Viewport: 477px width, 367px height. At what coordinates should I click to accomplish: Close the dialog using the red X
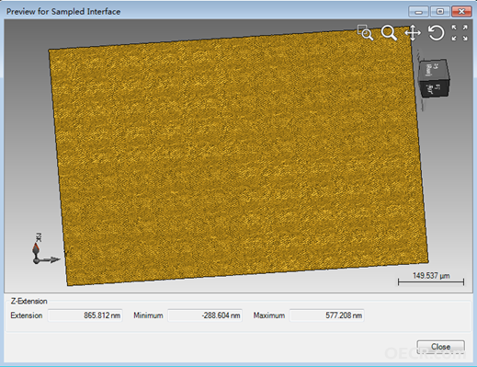click(x=461, y=12)
